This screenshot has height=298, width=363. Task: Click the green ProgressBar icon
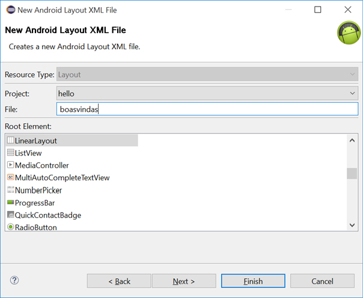pos(10,203)
